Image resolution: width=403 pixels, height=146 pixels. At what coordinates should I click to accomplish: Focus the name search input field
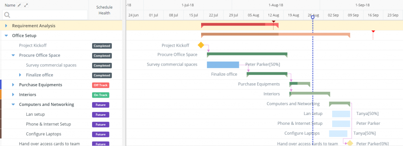45,15
